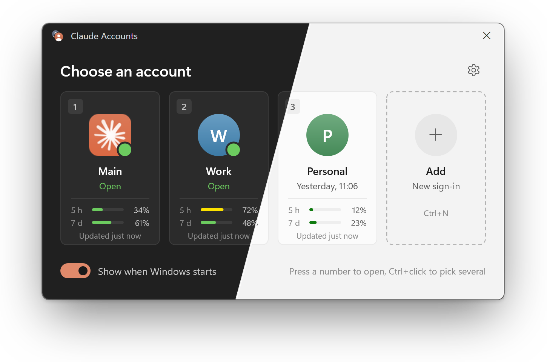Open the account named Main
The height and width of the screenshot is (362, 547).
pyautogui.click(x=110, y=171)
